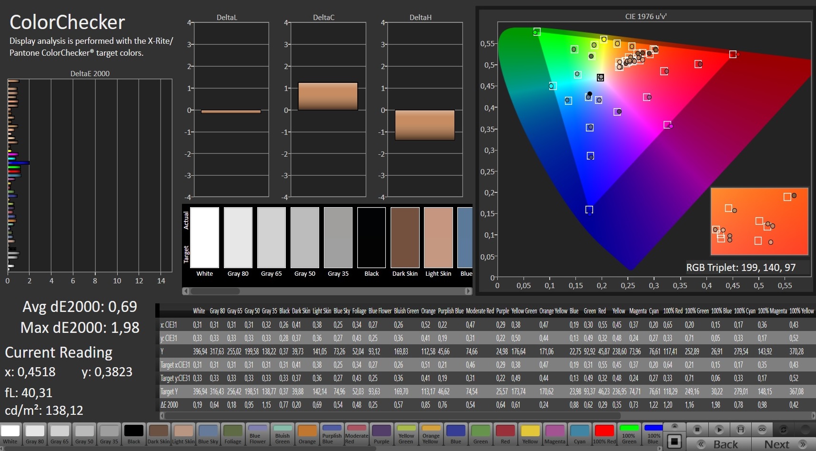Click the DeltaL bar chart
The height and width of the screenshot is (451, 816).
[x=231, y=110]
